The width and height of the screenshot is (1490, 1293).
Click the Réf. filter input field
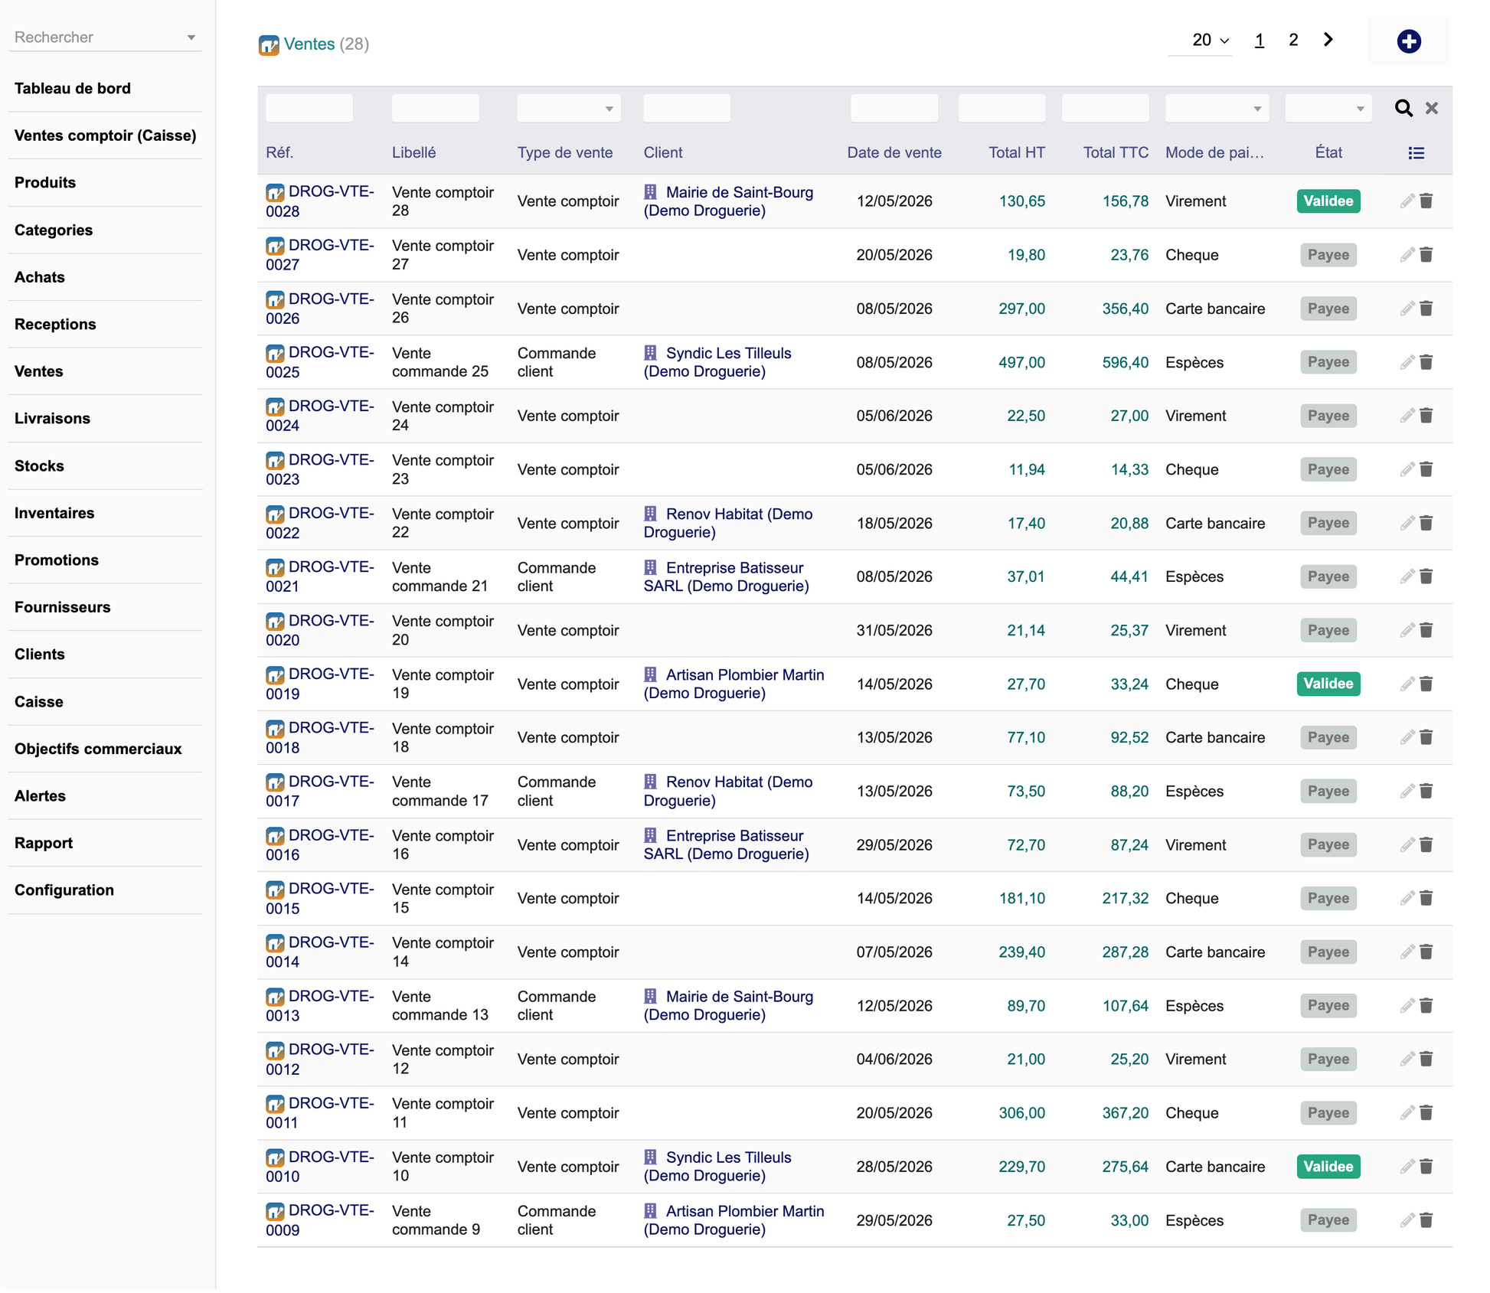click(x=309, y=108)
